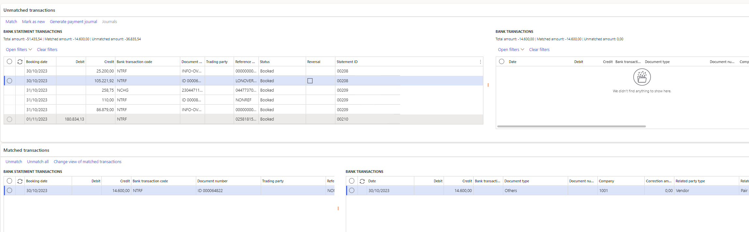Select the 105.221,92 credit row
Viewport: 749px width, 232px height.
[9, 81]
